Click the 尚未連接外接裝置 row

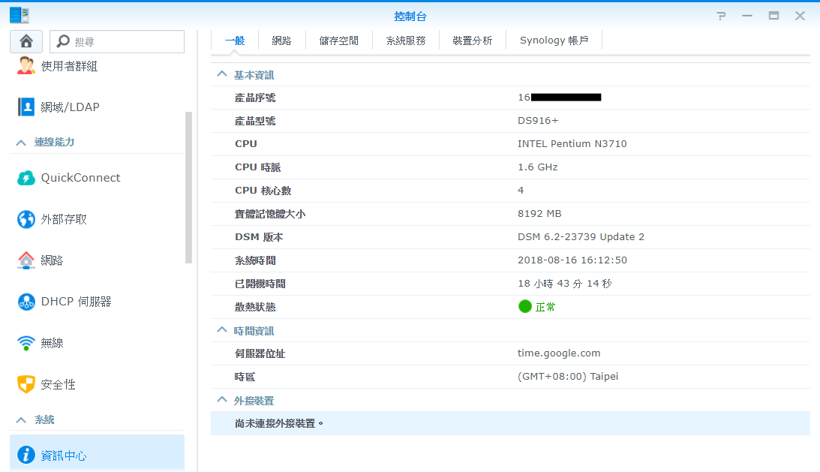(510, 423)
